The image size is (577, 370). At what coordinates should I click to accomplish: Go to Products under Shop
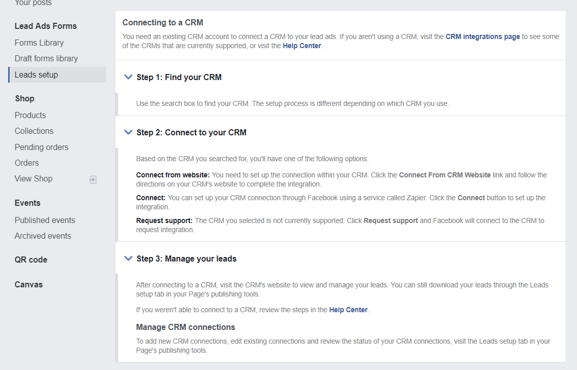coord(30,115)
